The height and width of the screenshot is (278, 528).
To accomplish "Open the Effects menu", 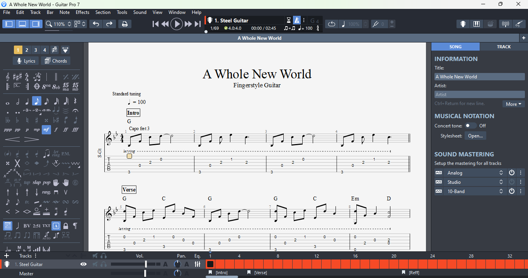I will click(82, 12).
